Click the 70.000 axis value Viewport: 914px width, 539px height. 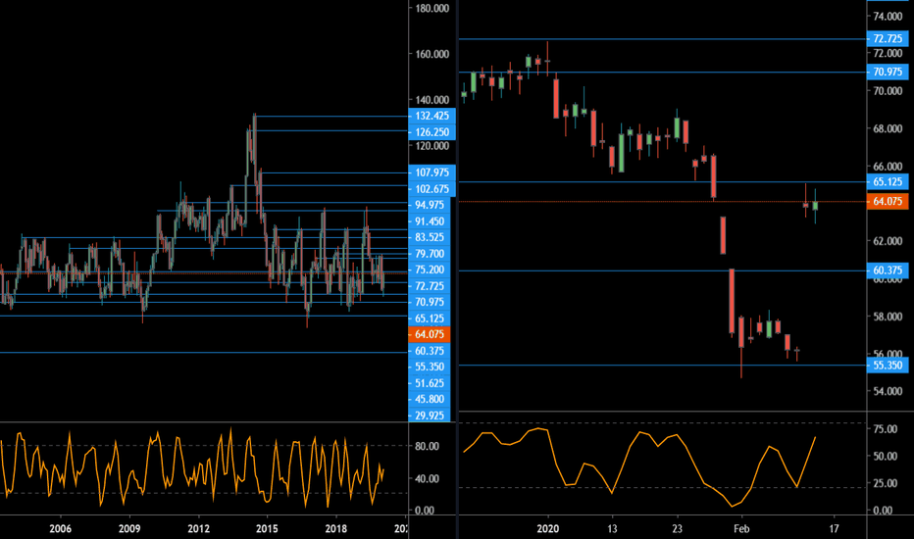tap(888, 91)
